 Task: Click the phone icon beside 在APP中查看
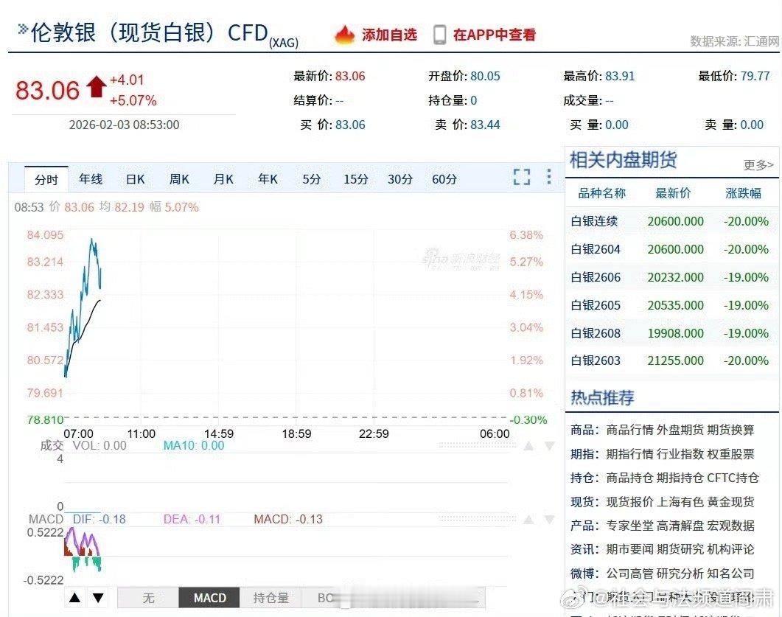click(439, 35)
